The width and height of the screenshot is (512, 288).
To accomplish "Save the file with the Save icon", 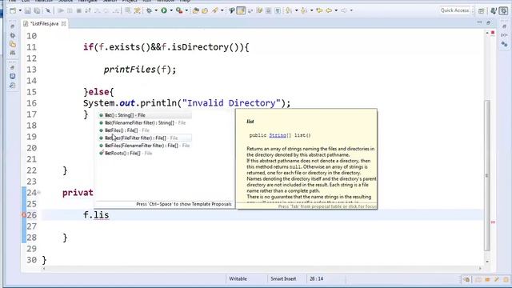I will coord(28,10).
